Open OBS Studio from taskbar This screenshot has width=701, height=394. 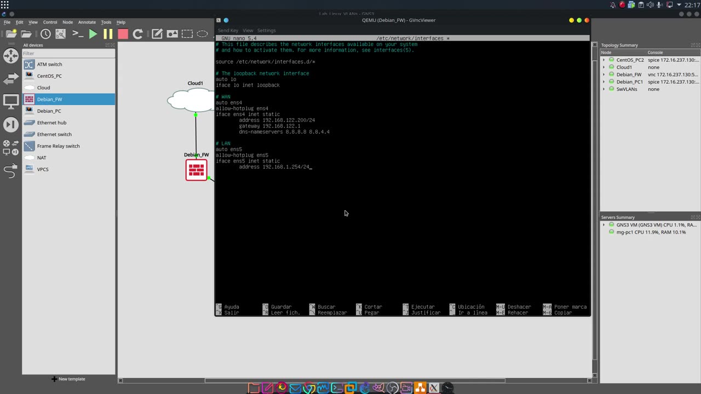(392, 388)
